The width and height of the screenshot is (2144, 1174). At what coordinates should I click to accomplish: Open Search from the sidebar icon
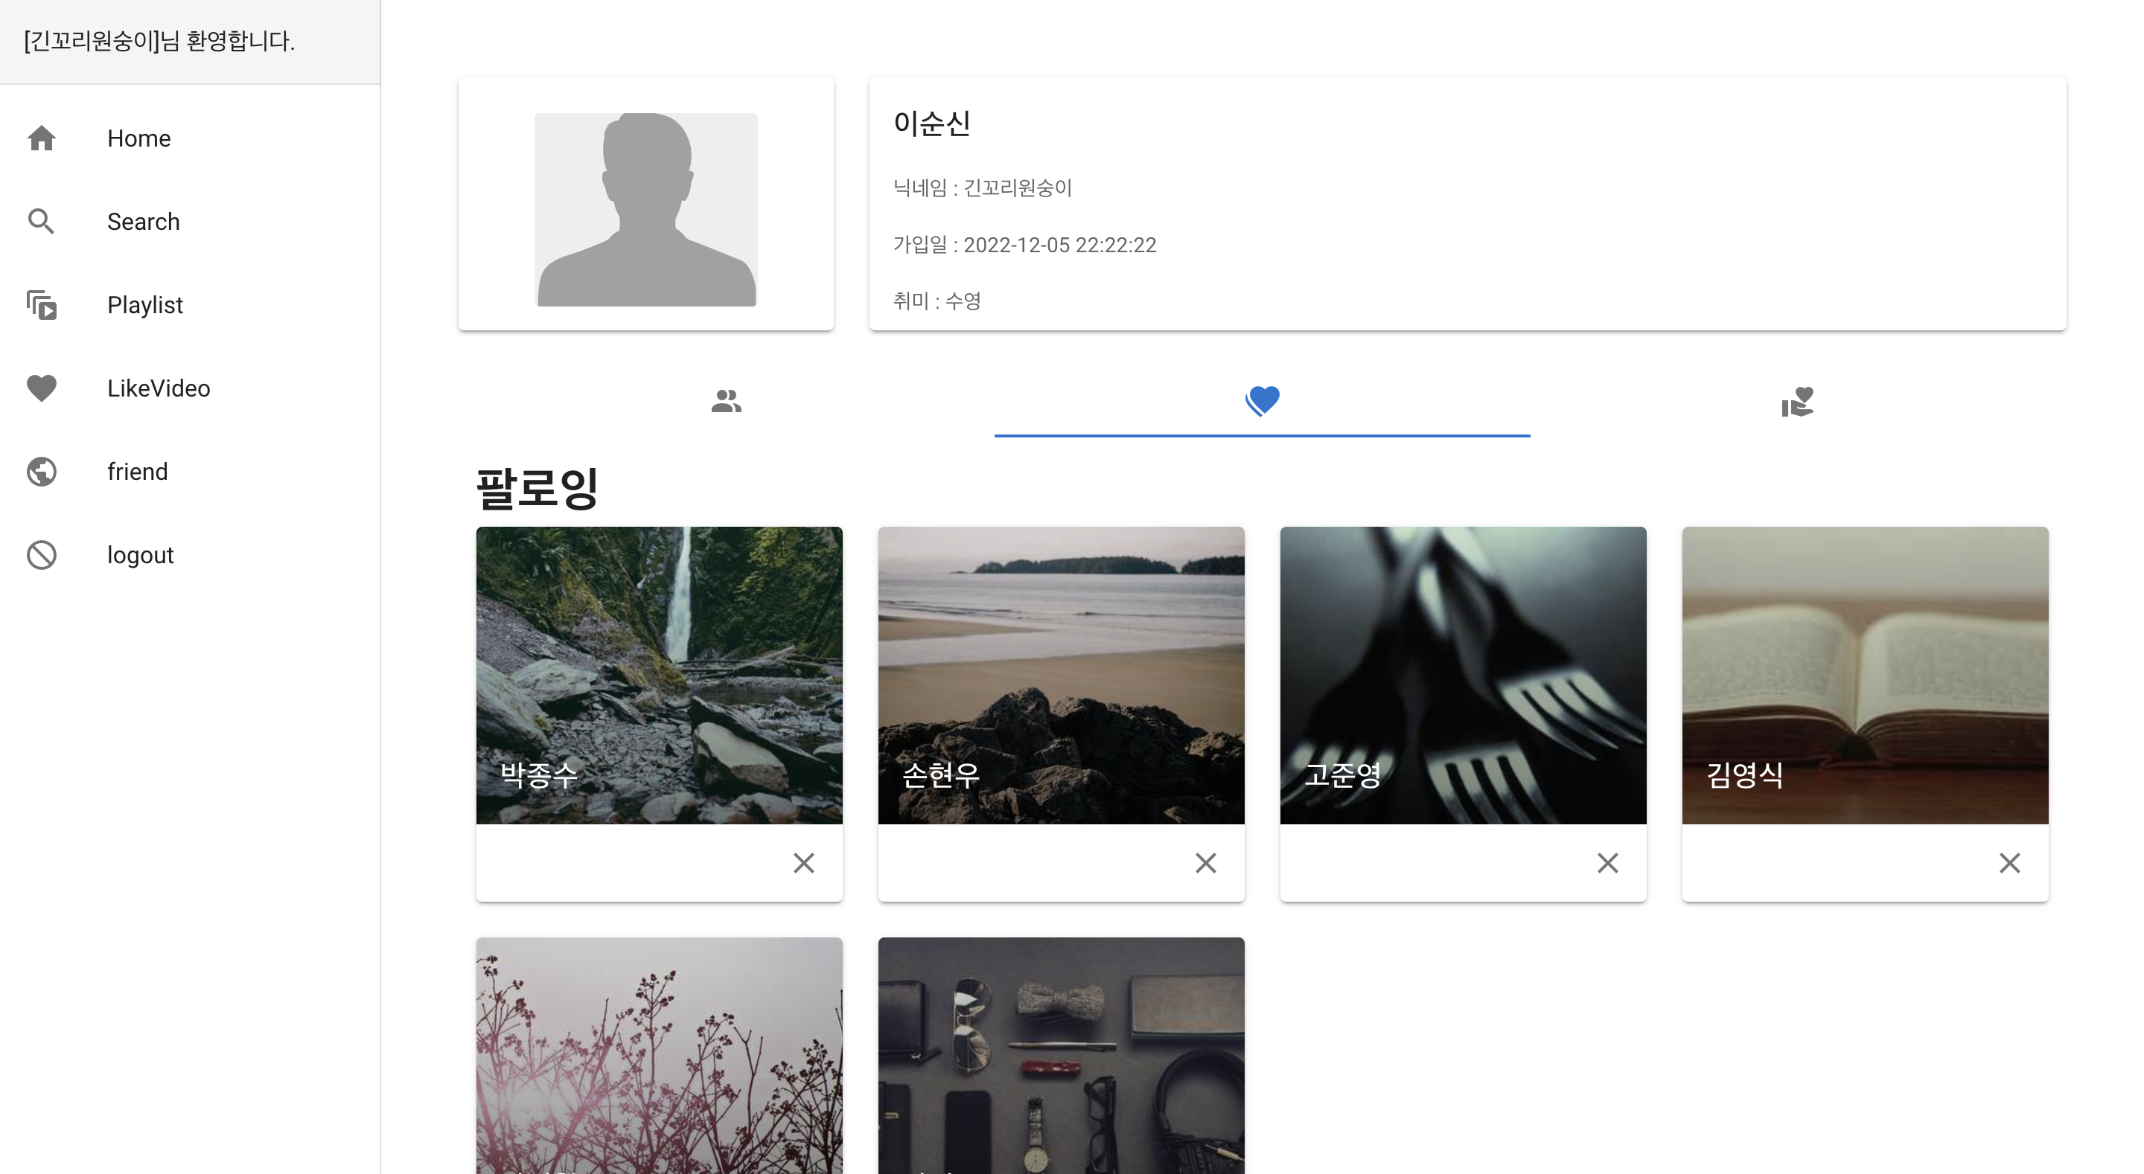click(x=41, y=221)
